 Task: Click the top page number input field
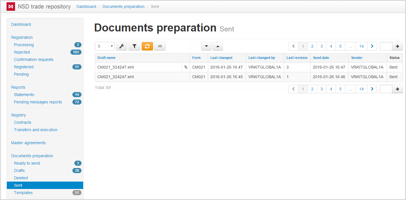pos(386,46)
